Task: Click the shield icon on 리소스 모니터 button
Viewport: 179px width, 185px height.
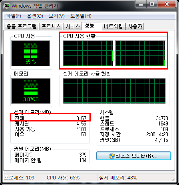Action: [111, 156]
